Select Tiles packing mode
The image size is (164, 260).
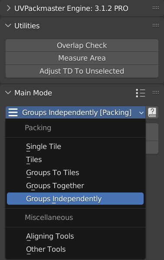point(75,160)
